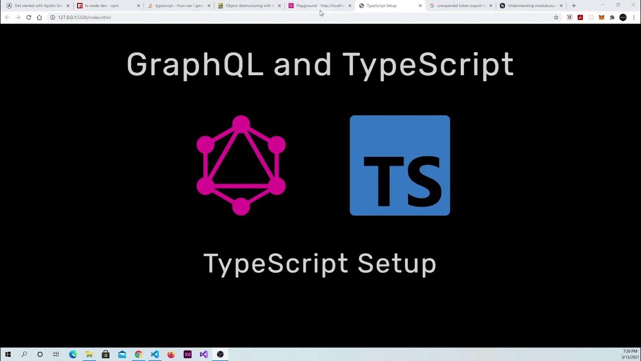Open Cortana from the taskbar
This screenshot has height=361, width=641.
(40, 354)
